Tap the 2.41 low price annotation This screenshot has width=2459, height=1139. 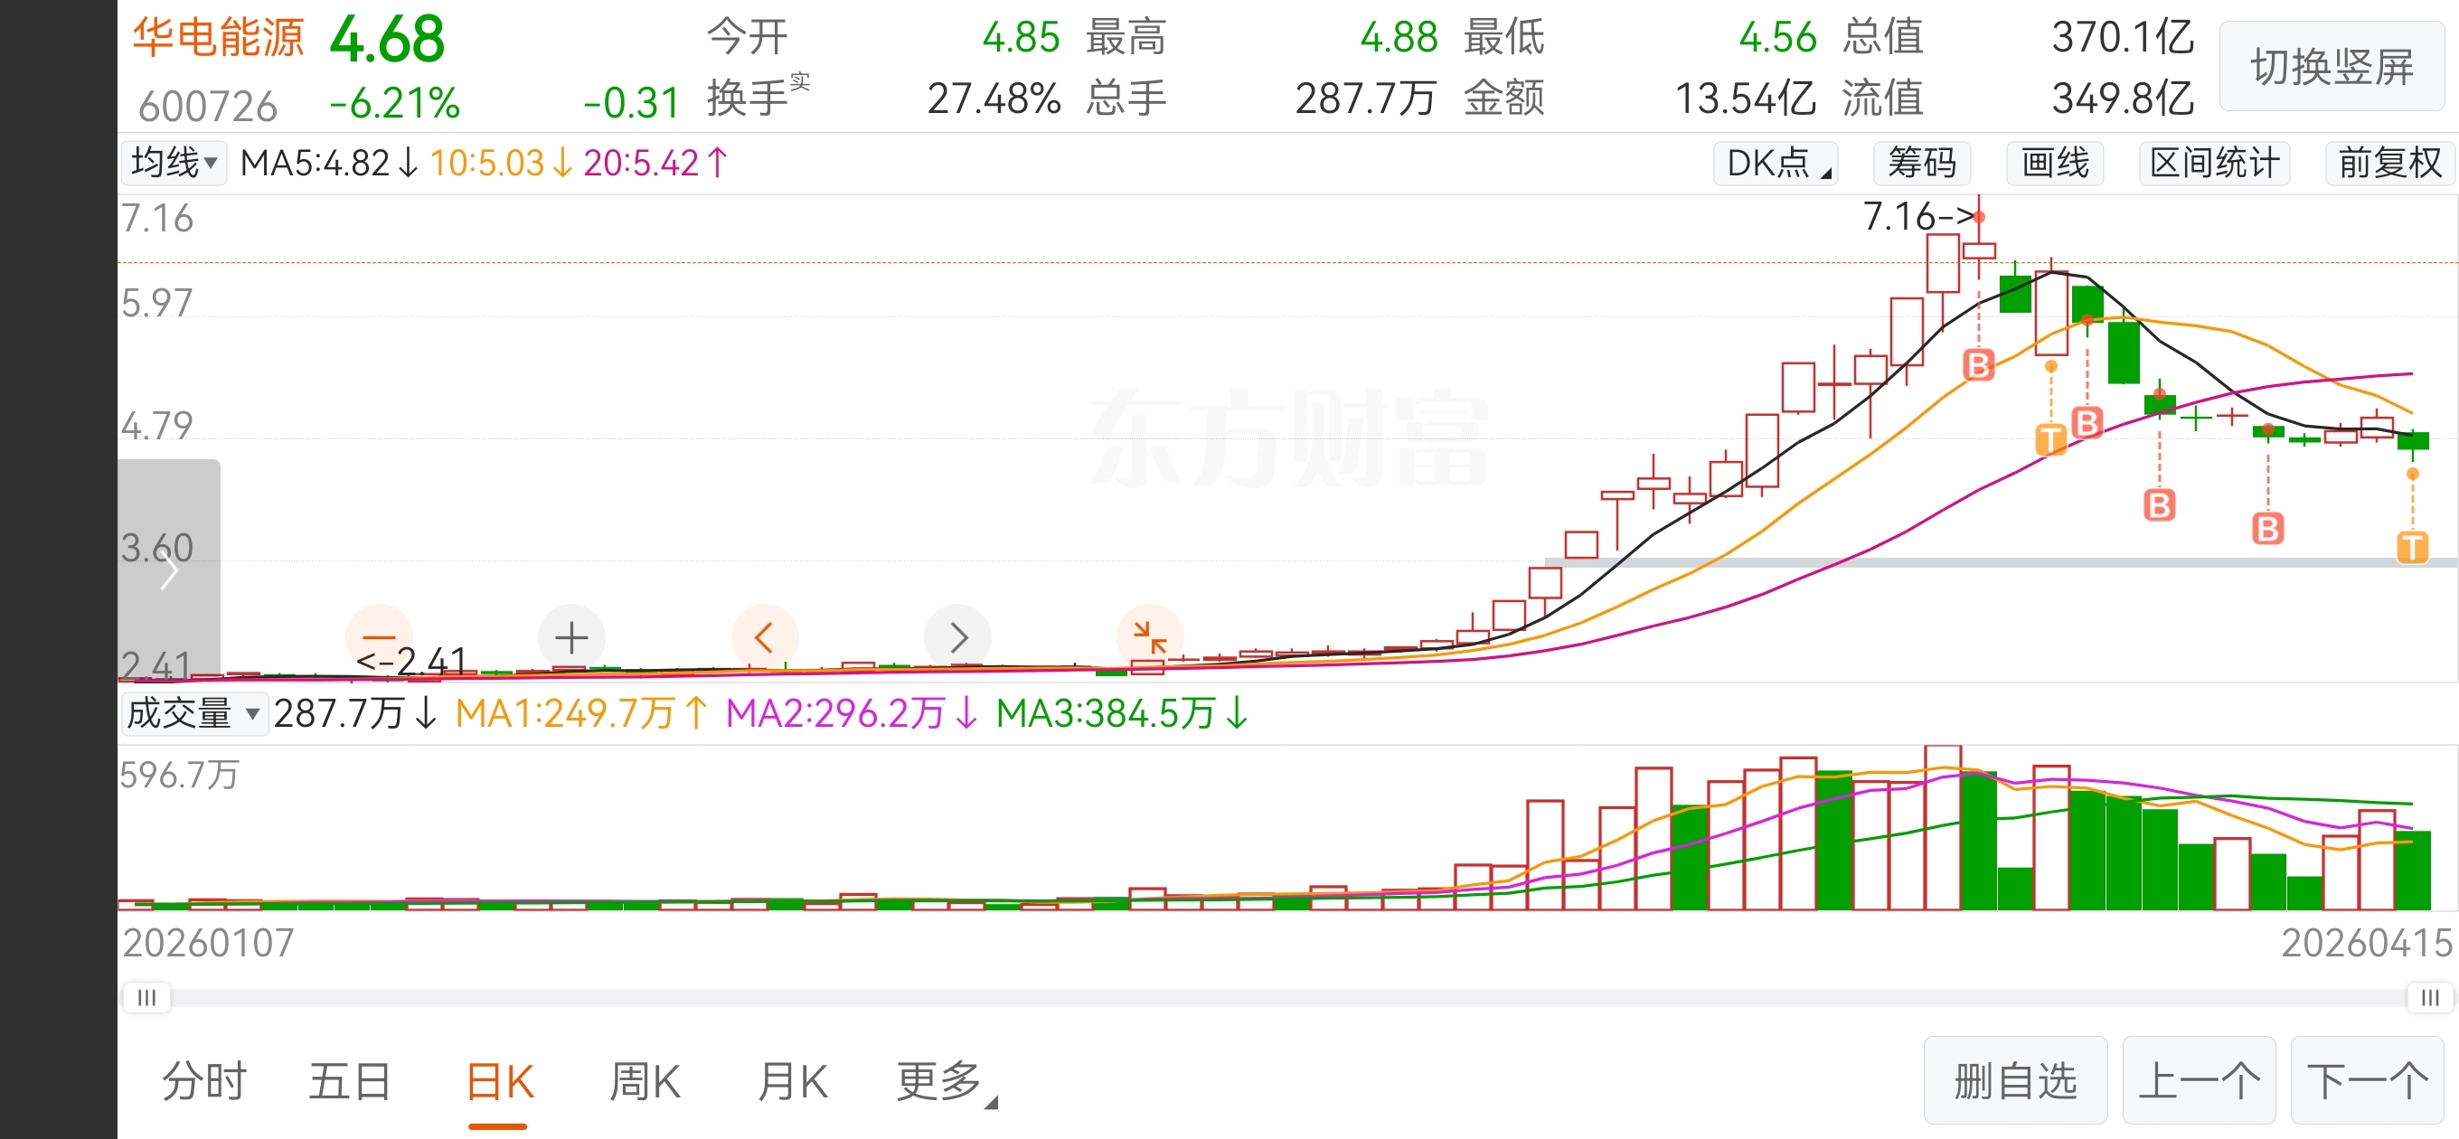click(x=411, y=661)
